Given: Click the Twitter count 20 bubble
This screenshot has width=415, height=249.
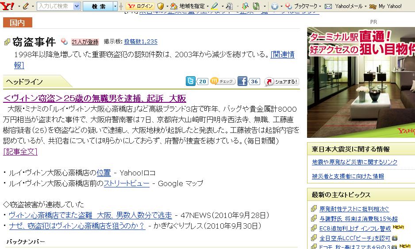Looking at the screenshot, I should pyautogui.click(x=202, y=82).
